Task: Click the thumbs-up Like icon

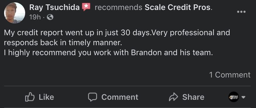Action: click(x=30, y=97)
